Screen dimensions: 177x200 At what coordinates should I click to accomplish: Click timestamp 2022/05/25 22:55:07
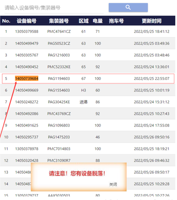tap(151, 78)
